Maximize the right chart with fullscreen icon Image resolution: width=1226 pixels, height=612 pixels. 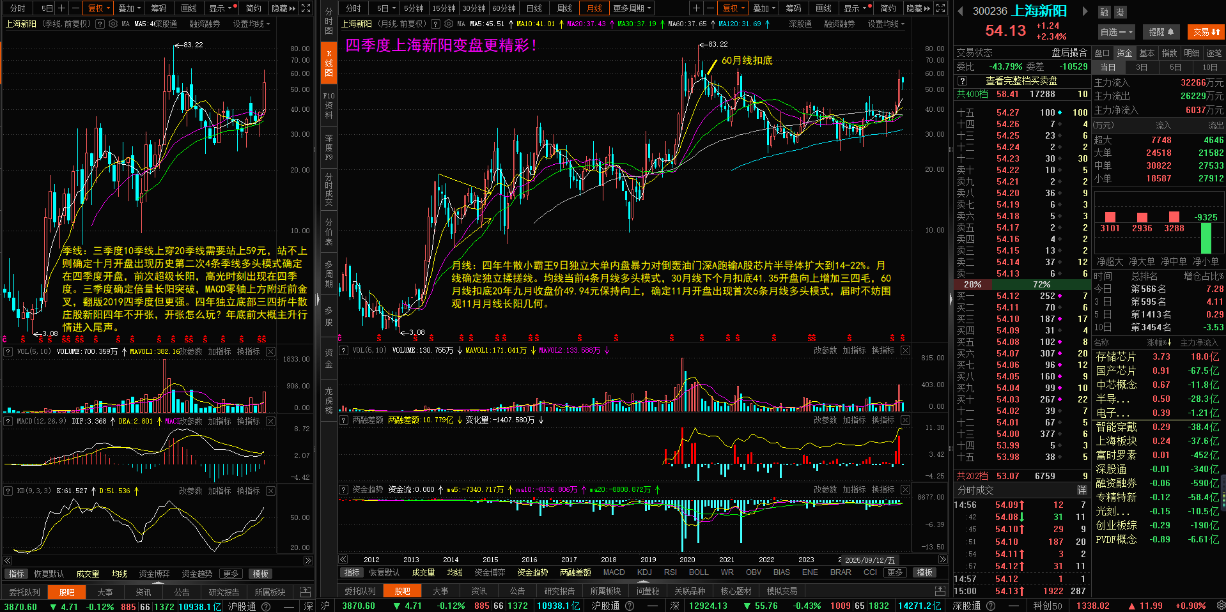pos(940,8)
